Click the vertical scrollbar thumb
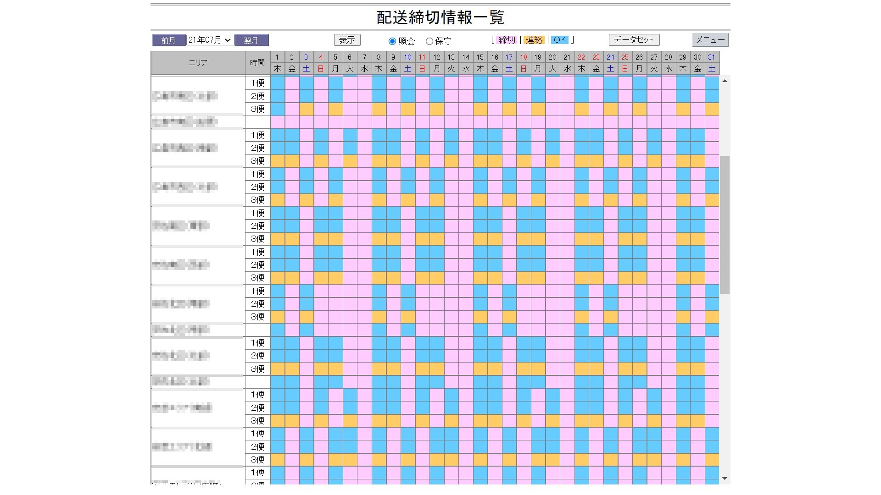The height and width of the screenshot is (495, 881). tap(725, 225)
